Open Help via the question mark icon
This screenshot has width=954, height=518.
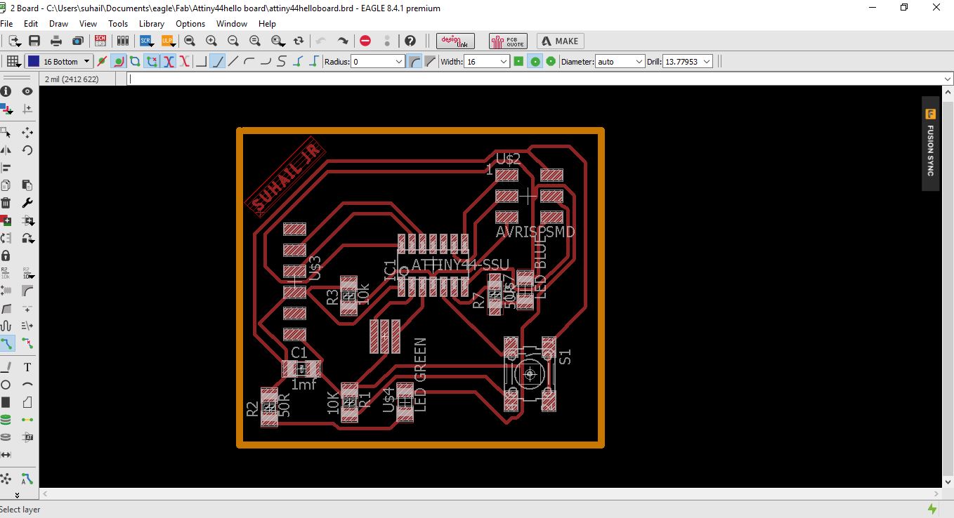pos(410,41)
